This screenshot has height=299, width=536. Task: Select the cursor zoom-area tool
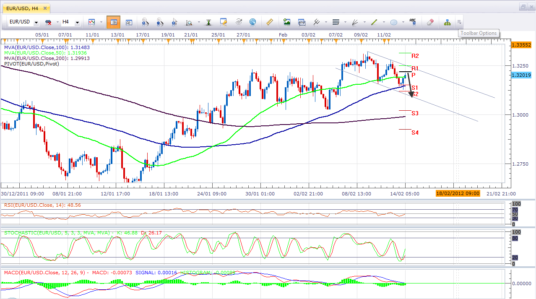pos(174,22)
